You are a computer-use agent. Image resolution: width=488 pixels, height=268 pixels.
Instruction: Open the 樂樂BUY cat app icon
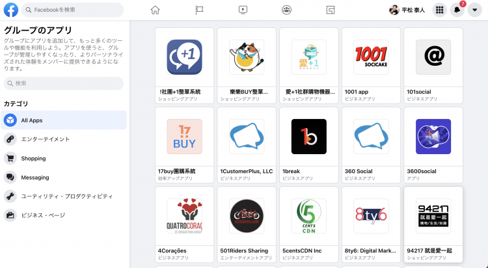tap(247, 57)
